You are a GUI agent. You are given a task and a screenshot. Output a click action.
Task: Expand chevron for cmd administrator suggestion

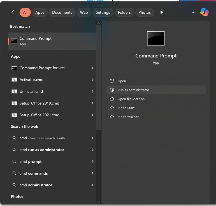[x=92, y=185]
